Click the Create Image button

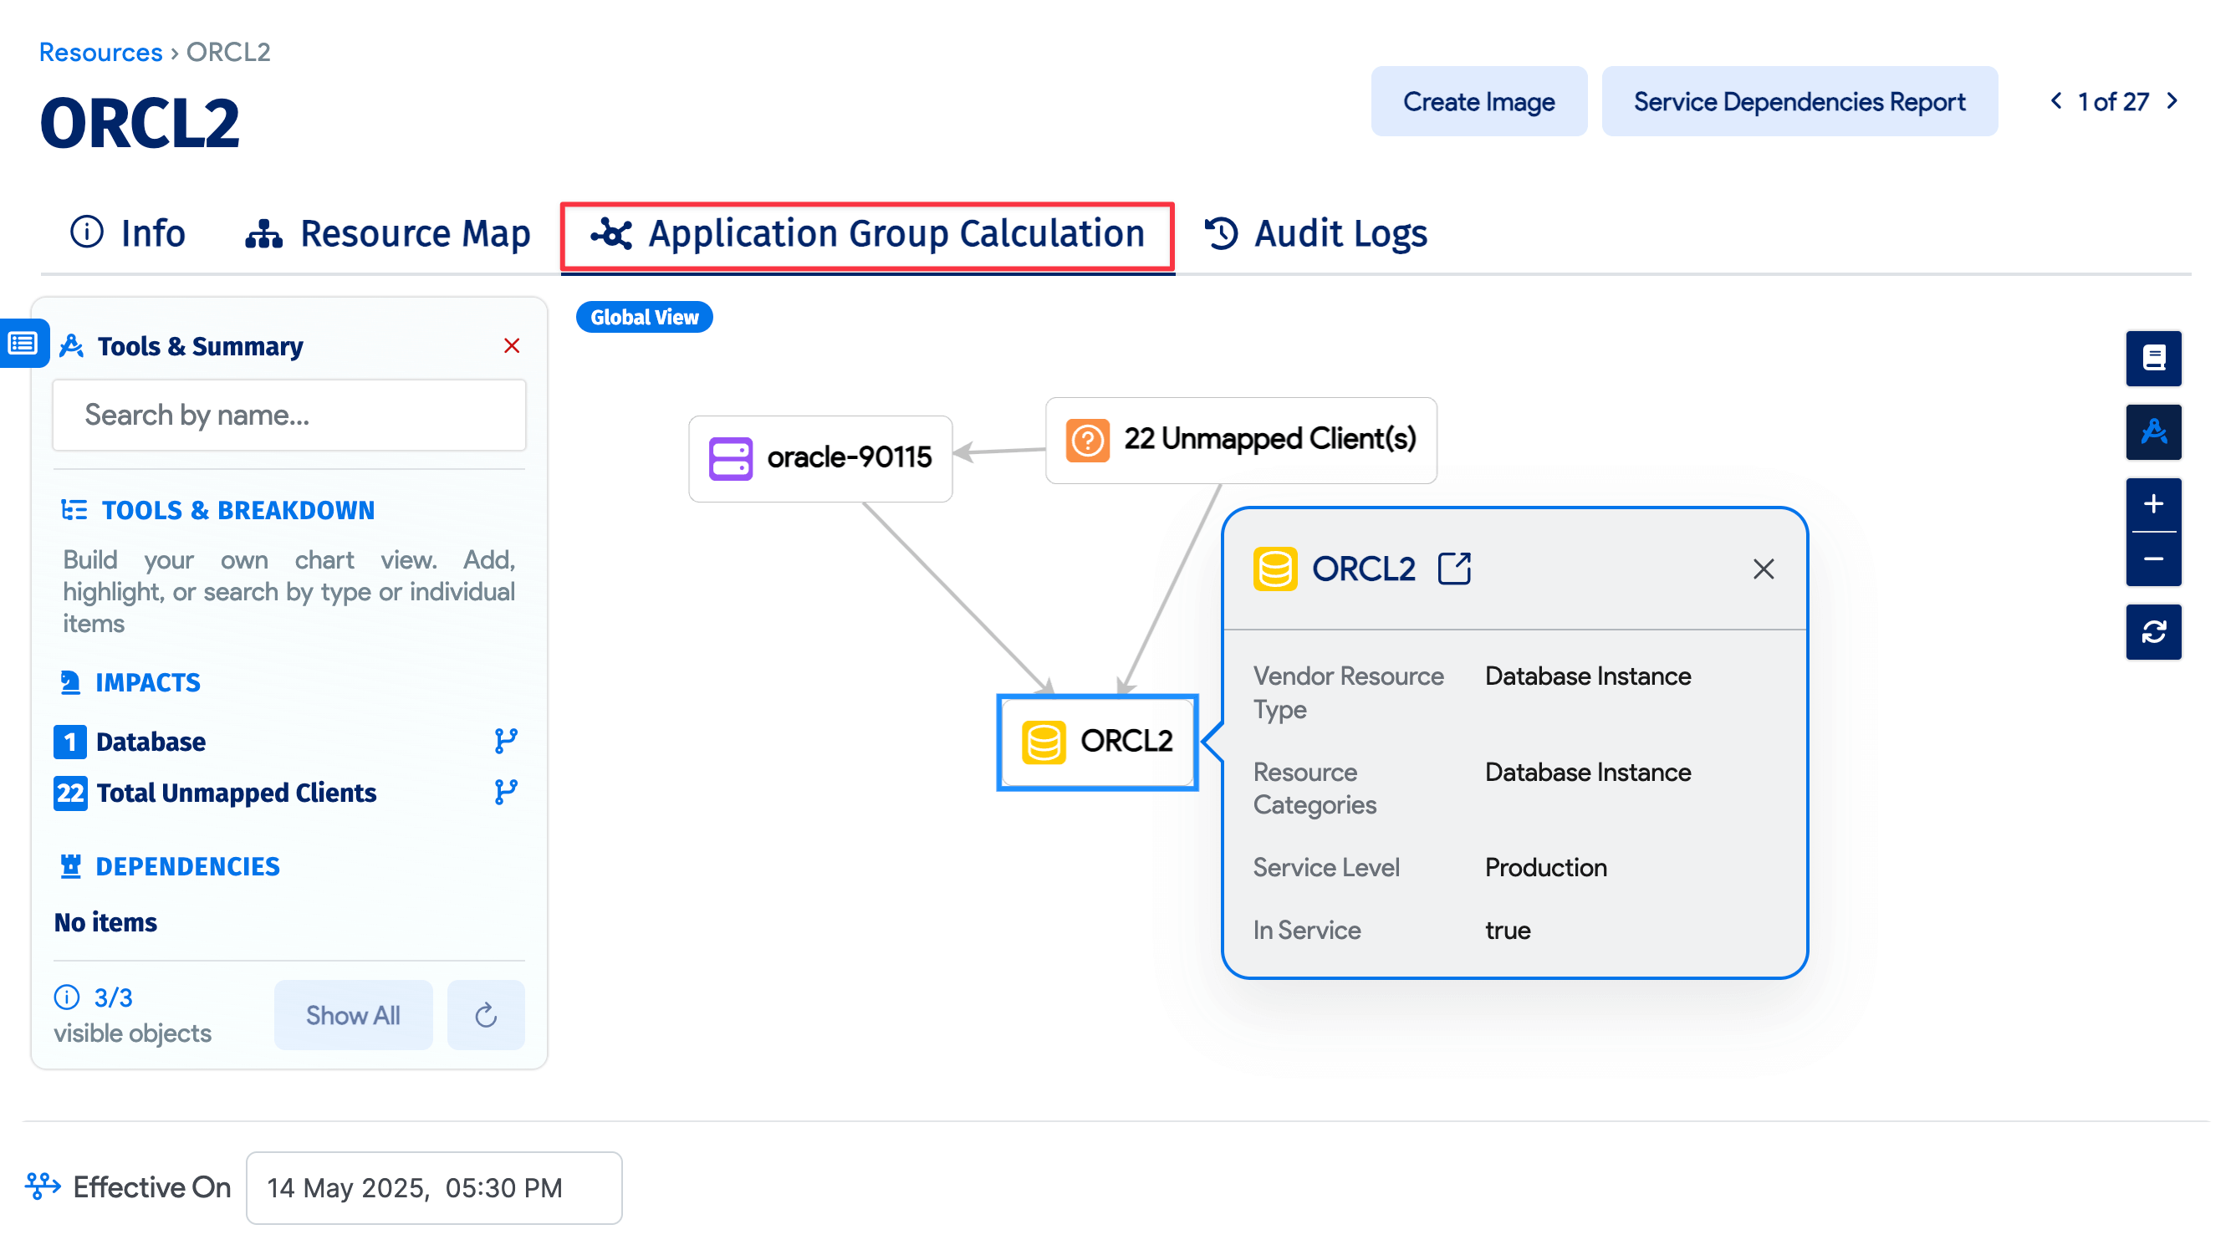point(1478,100)
